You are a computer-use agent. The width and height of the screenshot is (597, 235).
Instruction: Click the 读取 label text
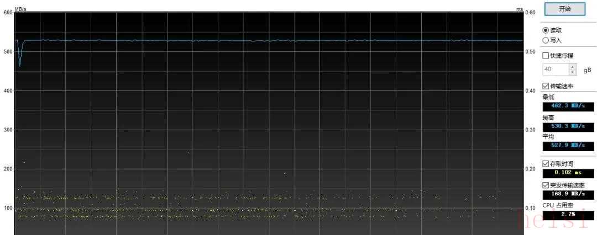tap(557, 30)
